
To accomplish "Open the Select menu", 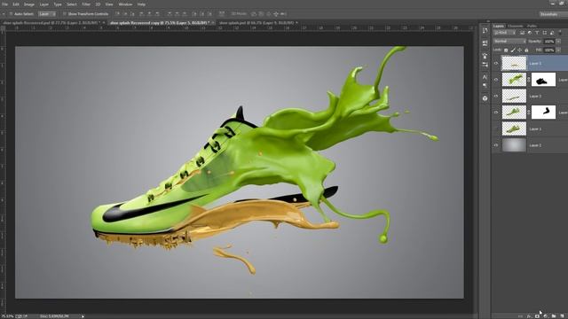I will 71,4.
